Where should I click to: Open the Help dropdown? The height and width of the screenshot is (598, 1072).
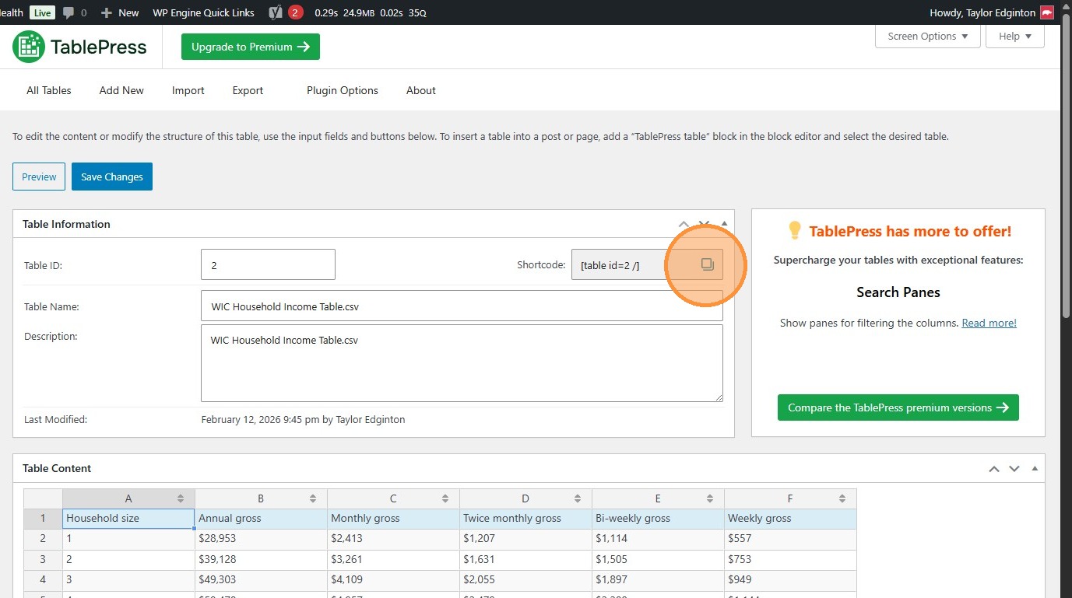click(x=1014, y=37)
